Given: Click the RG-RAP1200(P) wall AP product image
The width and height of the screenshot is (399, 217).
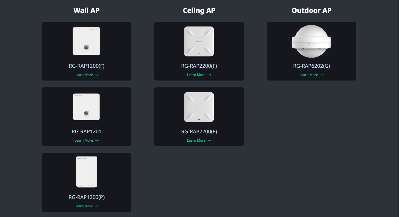Looking at the screenshot, I should coord(87,172).
